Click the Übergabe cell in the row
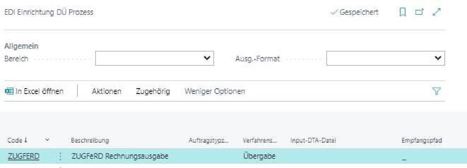 [259, 156]
